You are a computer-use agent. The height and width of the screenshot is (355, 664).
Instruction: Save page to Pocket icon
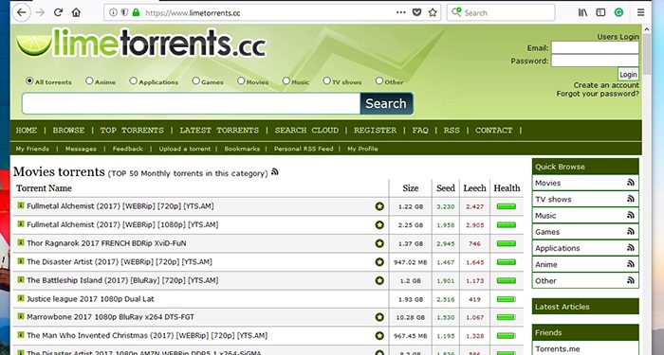(416, 12)
